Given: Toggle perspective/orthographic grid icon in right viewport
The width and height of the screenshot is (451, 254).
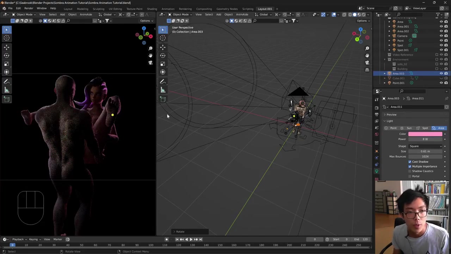Looking at the screenshot, I should [367, 69].
